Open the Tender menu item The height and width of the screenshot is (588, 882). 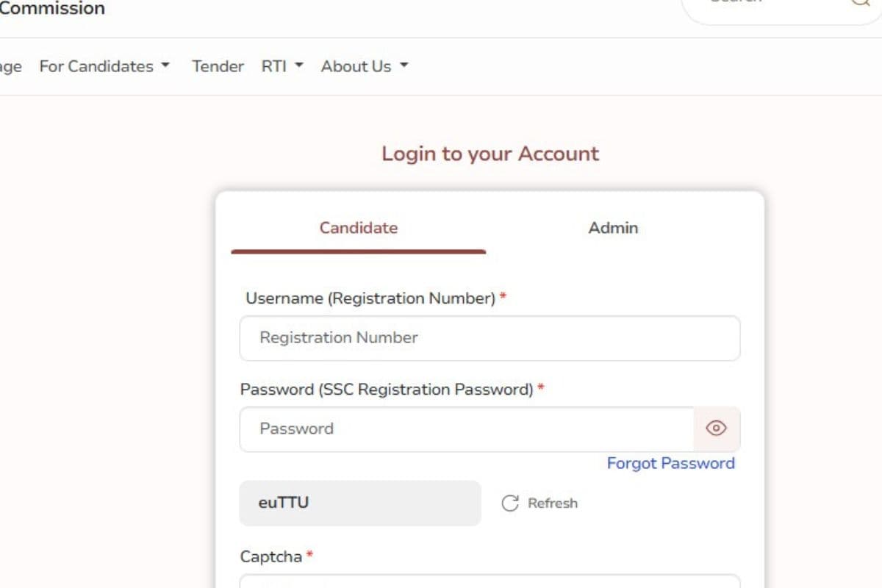[218, 66]
